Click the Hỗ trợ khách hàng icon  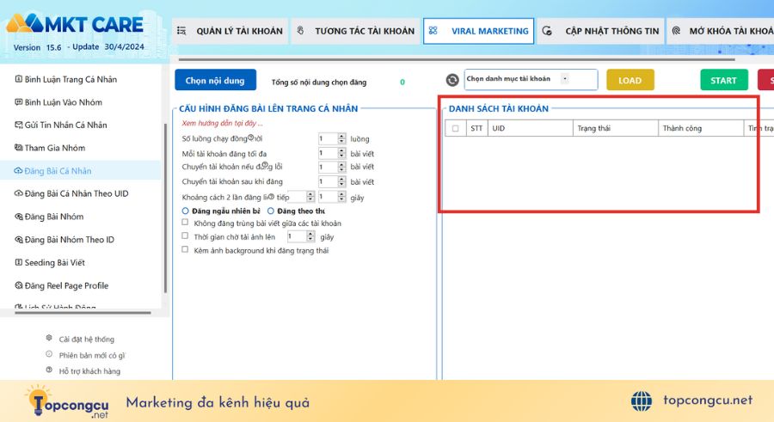pyautogui.click(x=49, y=370)
